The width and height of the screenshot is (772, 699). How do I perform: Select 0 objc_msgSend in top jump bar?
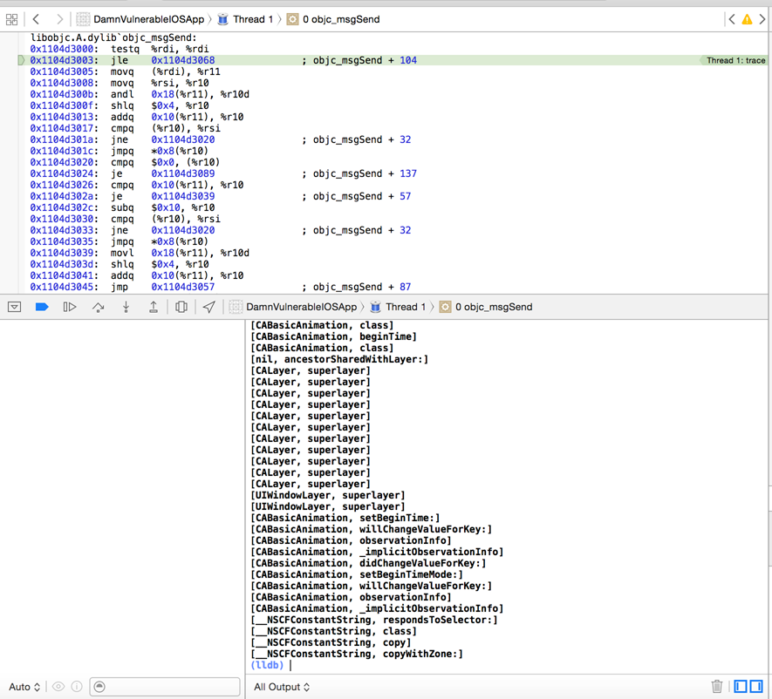pos(340,19)
